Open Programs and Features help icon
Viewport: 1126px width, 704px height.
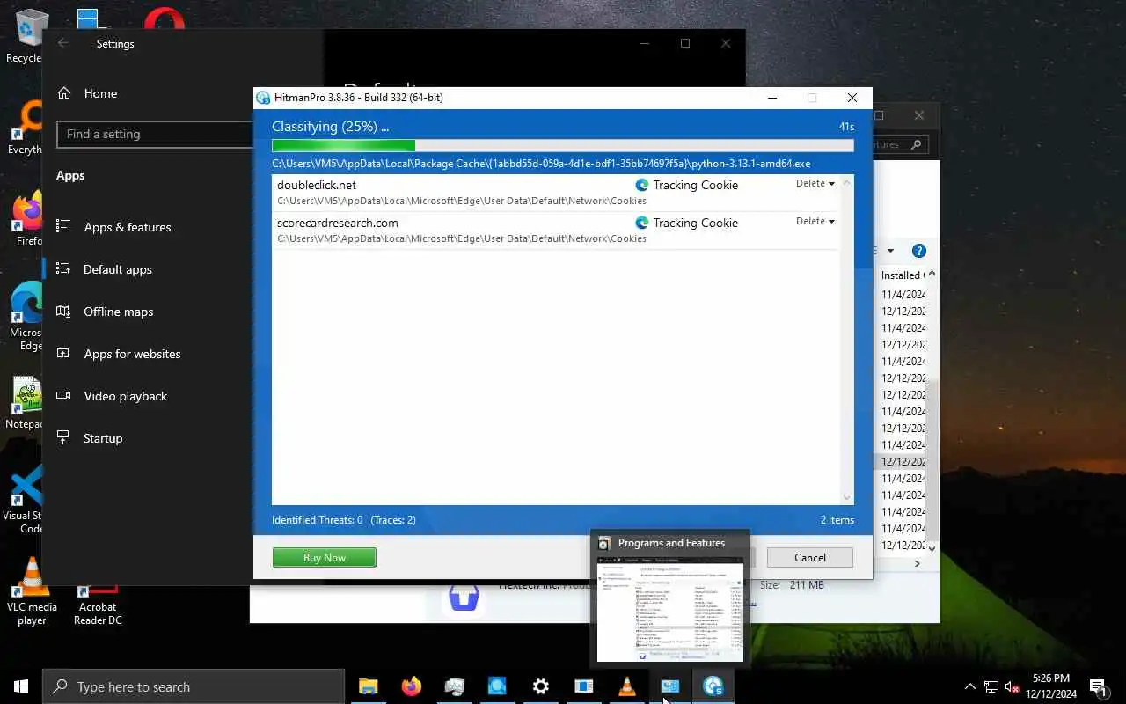918,251
